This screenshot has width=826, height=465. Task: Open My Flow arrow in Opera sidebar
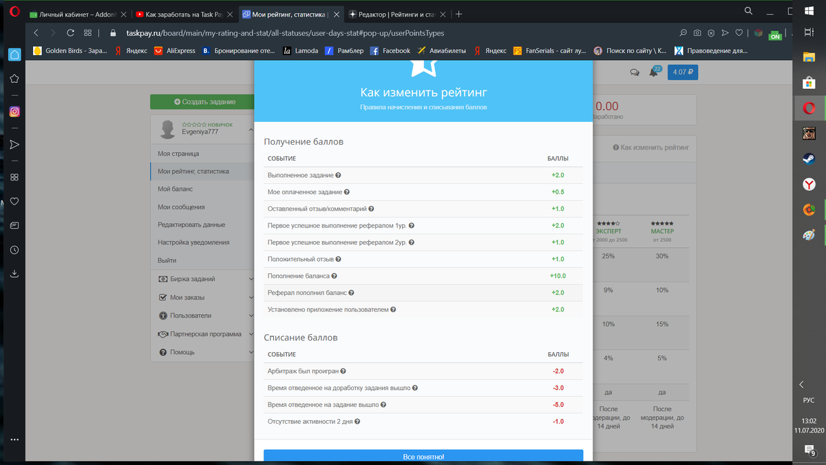click(14, 144)
